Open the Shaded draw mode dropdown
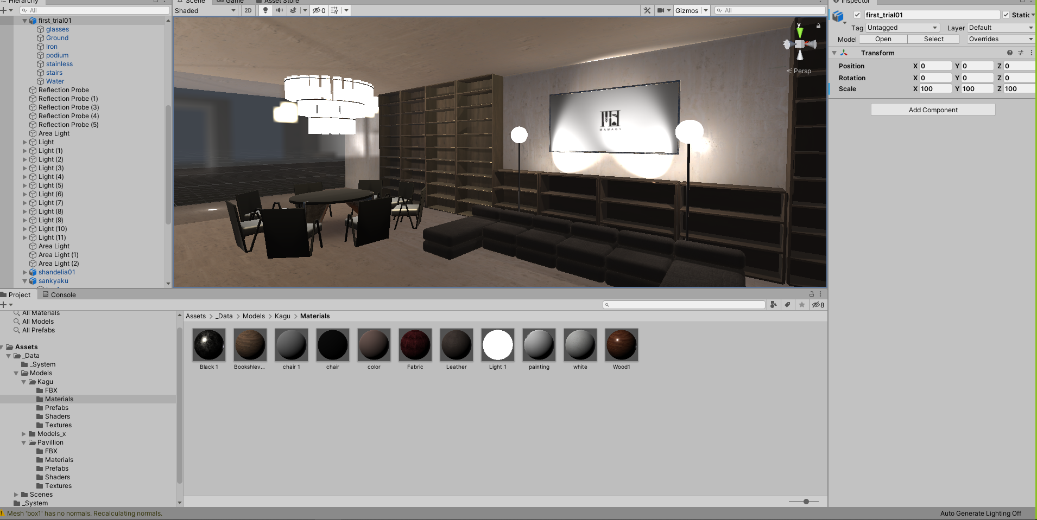Viewport: 1037px width, 520px height. coord(206,10)
